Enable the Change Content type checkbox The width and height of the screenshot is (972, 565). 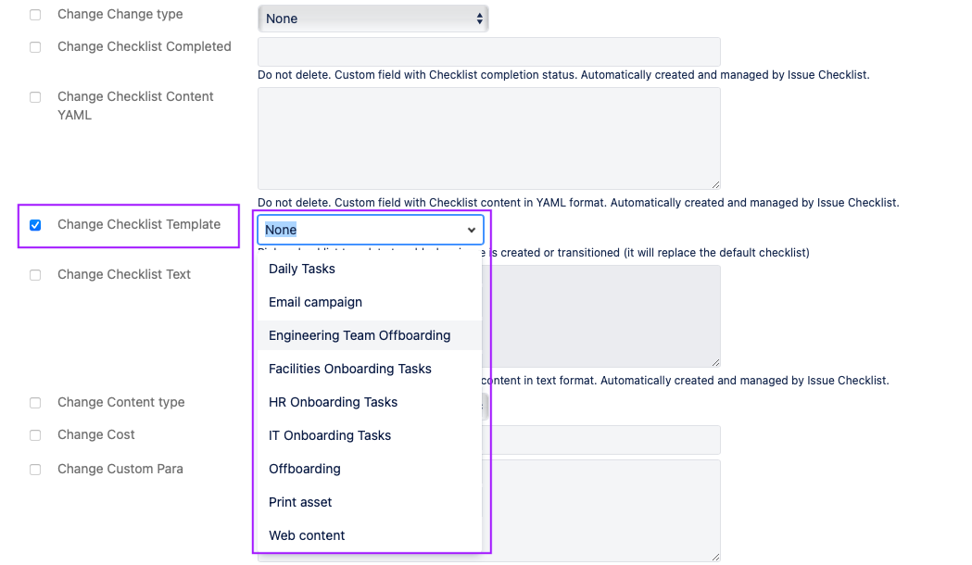[34, 403]
